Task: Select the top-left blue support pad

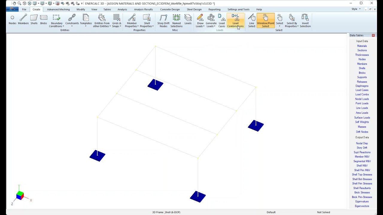Action: coord(155,85)
